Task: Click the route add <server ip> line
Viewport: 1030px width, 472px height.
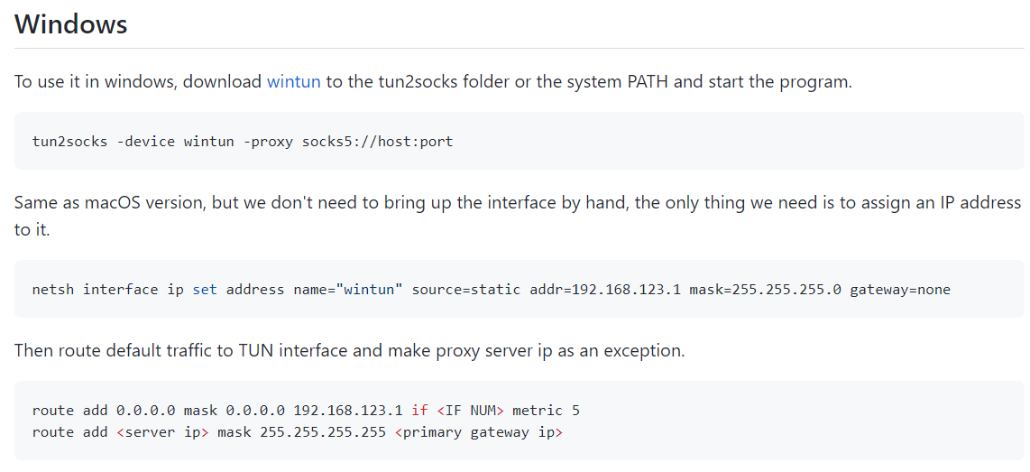Action: click(298, 432)
